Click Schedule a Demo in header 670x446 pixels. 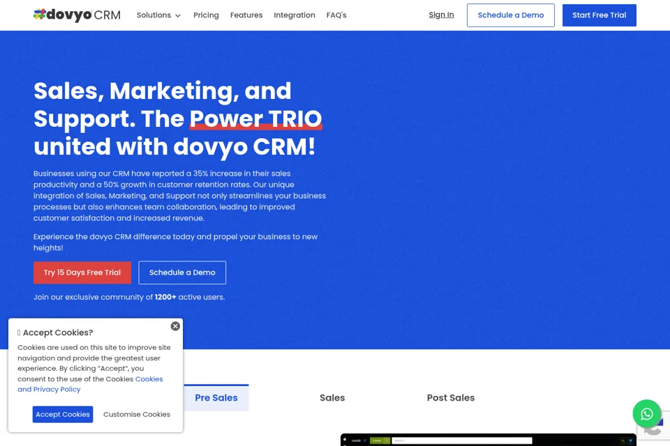pyautogui.click(x=511, y=15)
